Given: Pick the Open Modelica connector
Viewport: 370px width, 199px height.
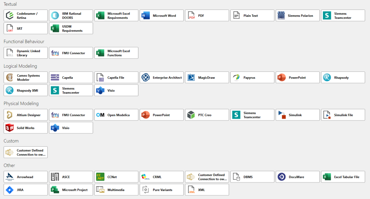Looking at the screenshot, I should click(x=116, y=115).
